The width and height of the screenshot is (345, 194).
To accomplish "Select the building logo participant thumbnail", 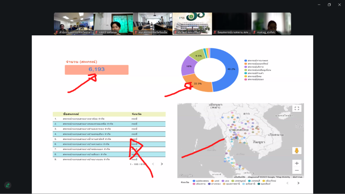I will [x=191, y=24].
